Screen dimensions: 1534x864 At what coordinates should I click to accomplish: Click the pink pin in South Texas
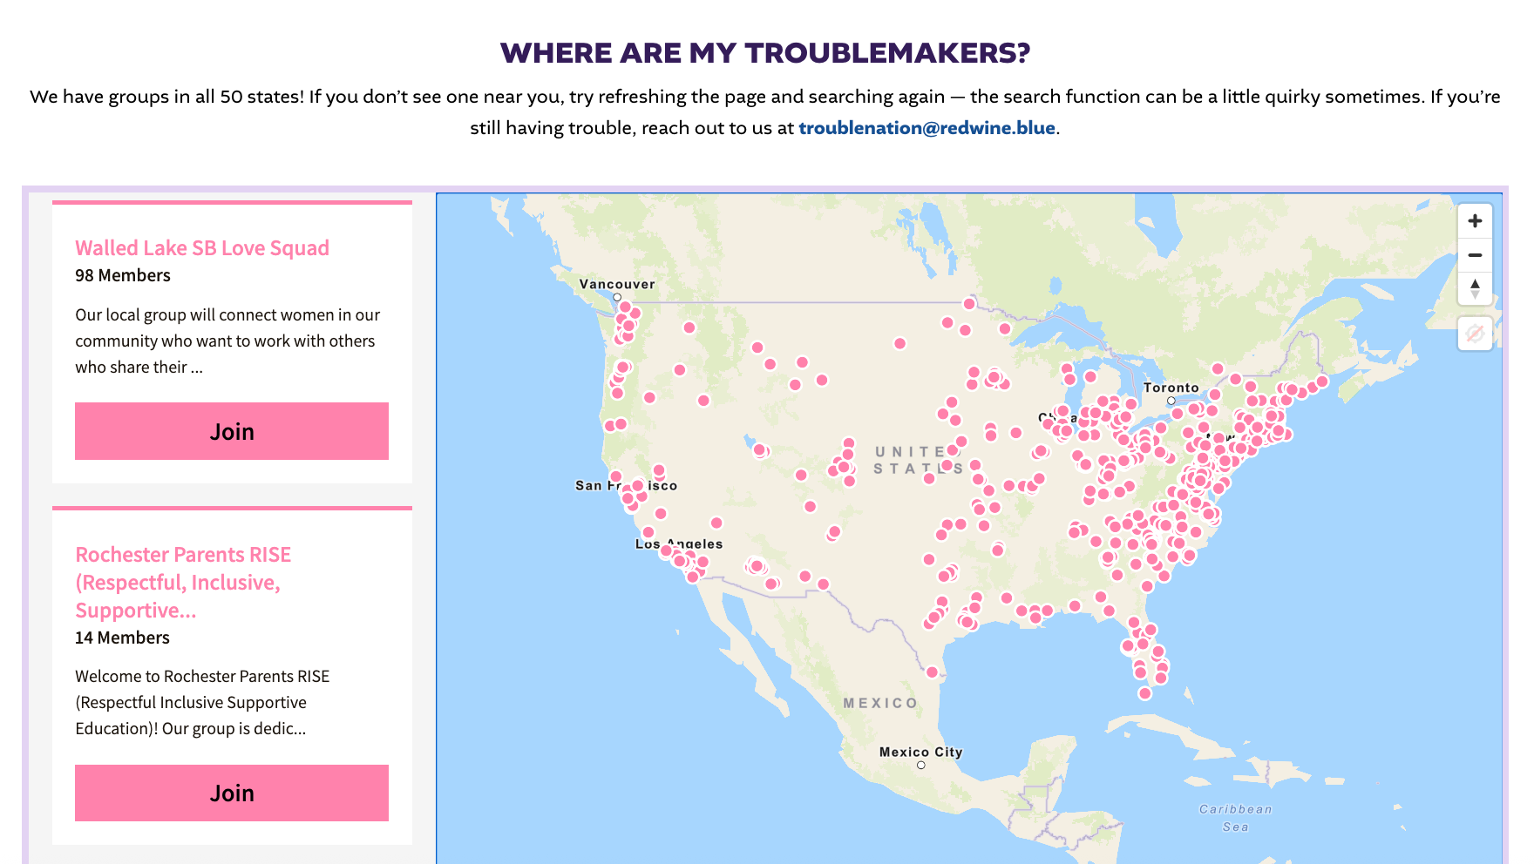pos(932,672)
